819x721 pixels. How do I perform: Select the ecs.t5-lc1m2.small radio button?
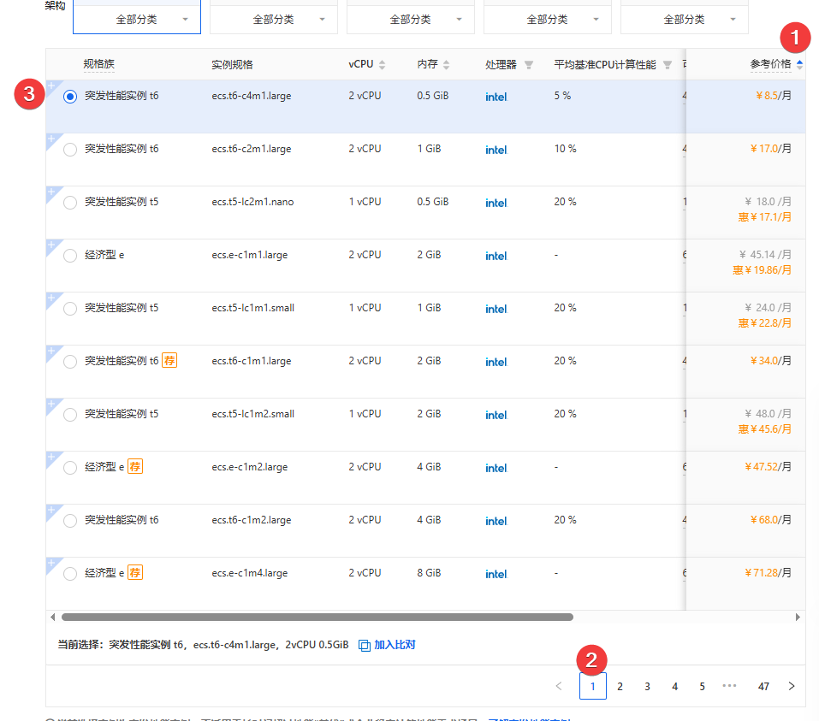click(70, 415)
